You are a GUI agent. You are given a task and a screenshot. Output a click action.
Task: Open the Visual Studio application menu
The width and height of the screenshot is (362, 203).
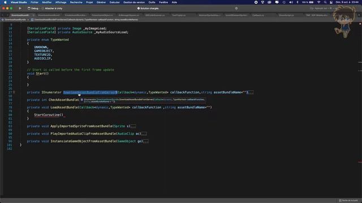[19, 2]
